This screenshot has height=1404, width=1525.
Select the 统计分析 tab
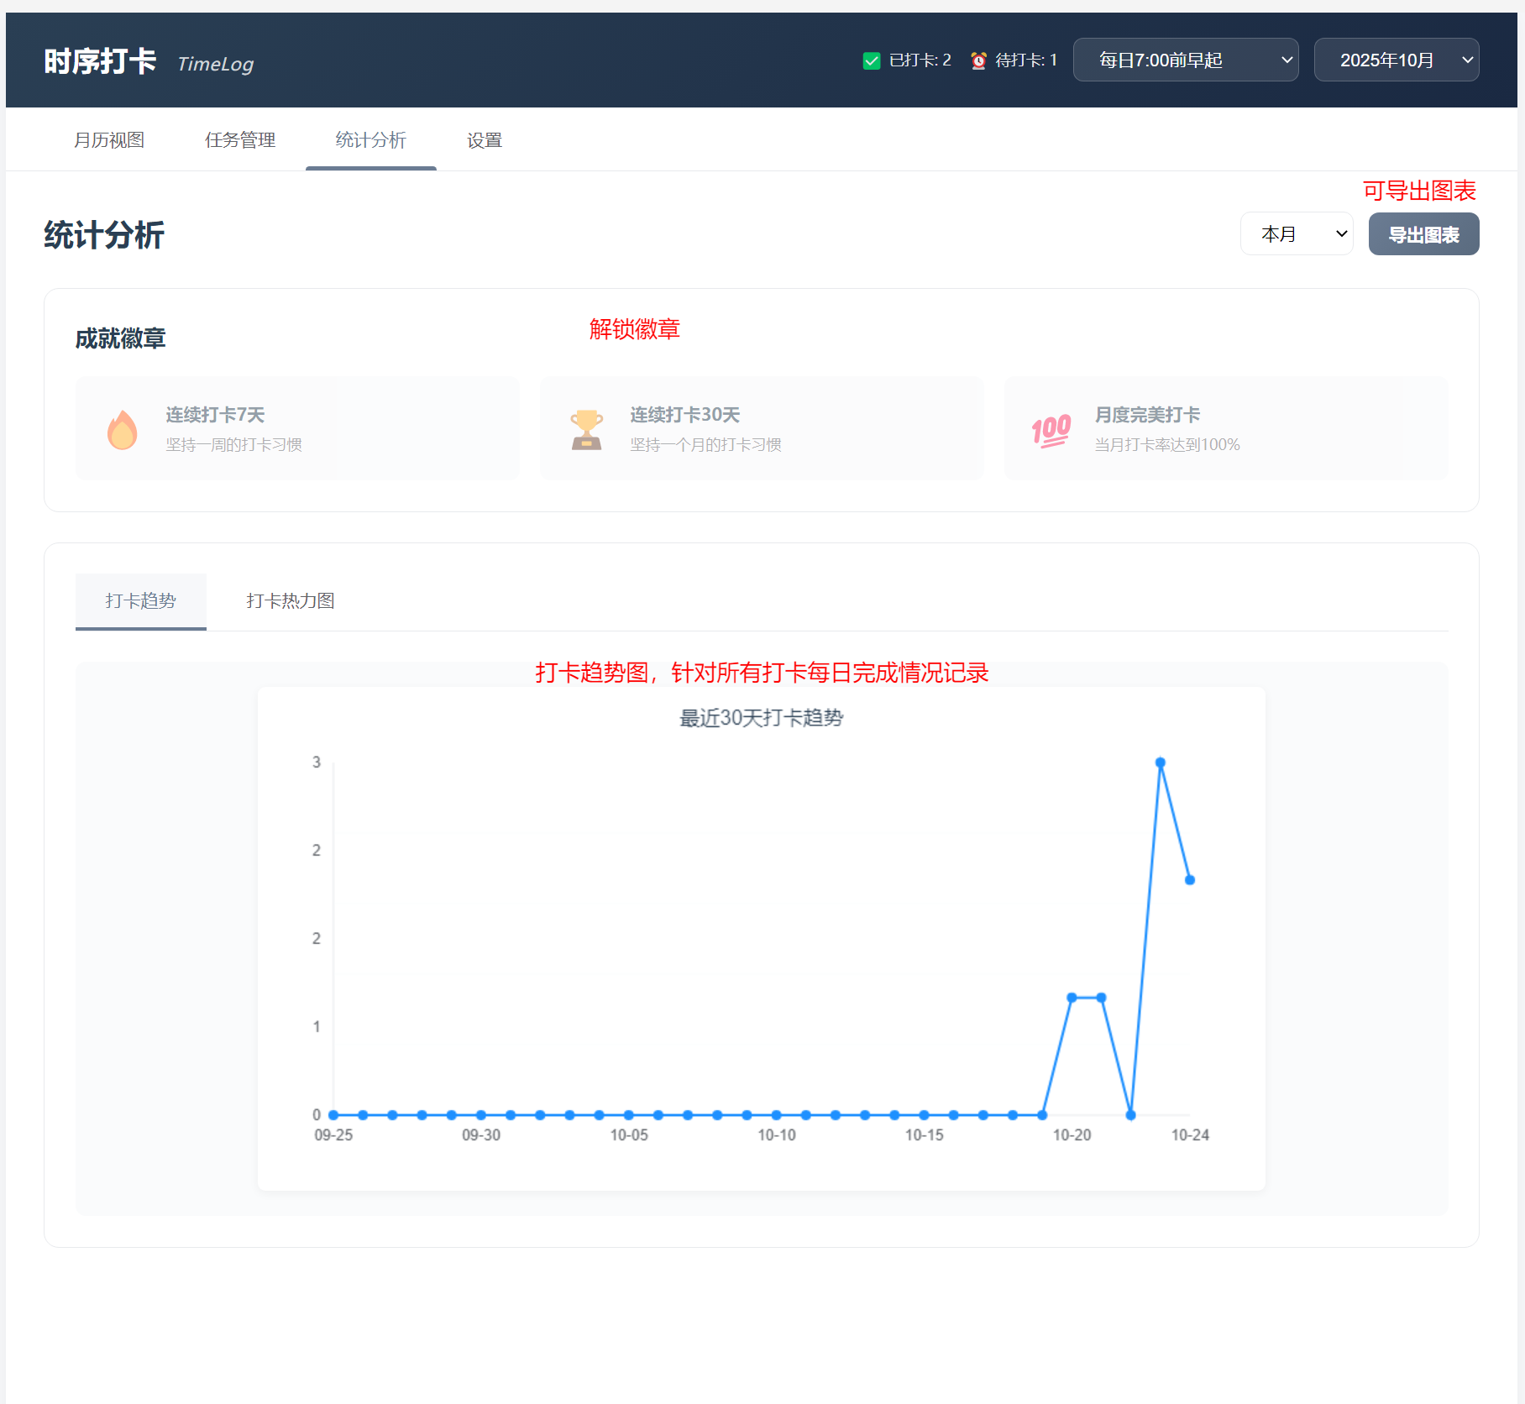point(370,140)
